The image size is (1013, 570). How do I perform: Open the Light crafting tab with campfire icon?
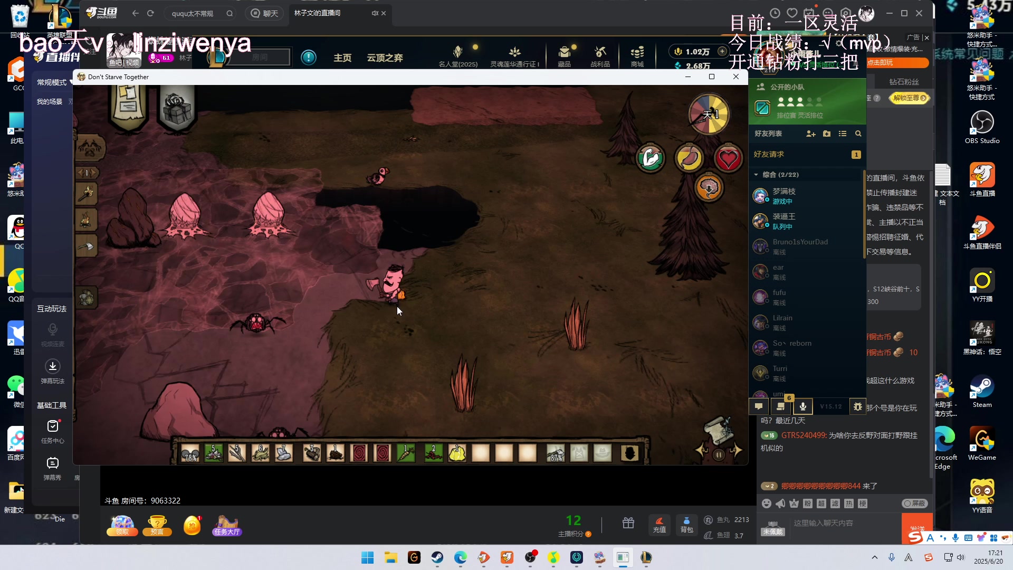[x=87, y=220]
